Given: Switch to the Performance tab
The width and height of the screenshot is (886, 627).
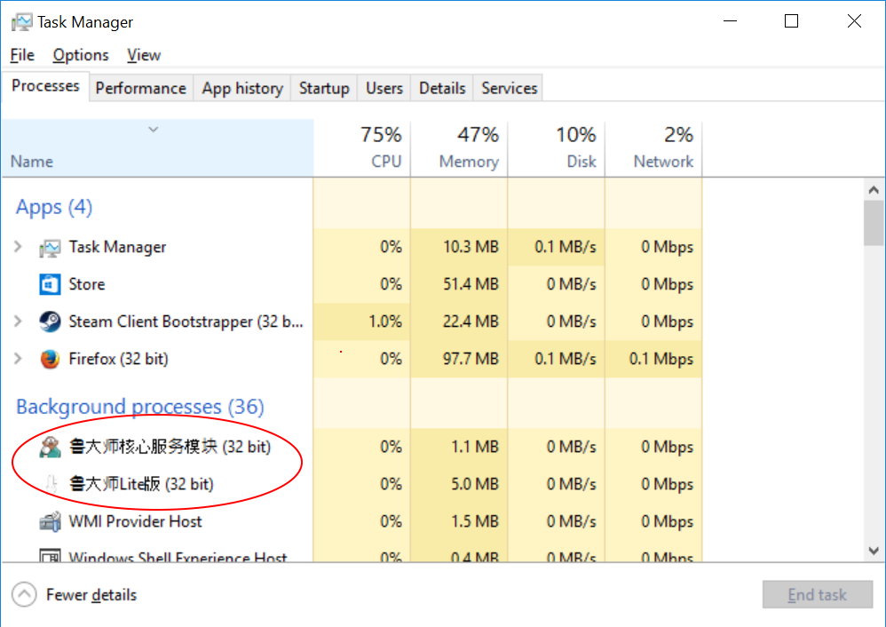Looking at the screenshot, I should pyautogui.click(x=140, y=88).
